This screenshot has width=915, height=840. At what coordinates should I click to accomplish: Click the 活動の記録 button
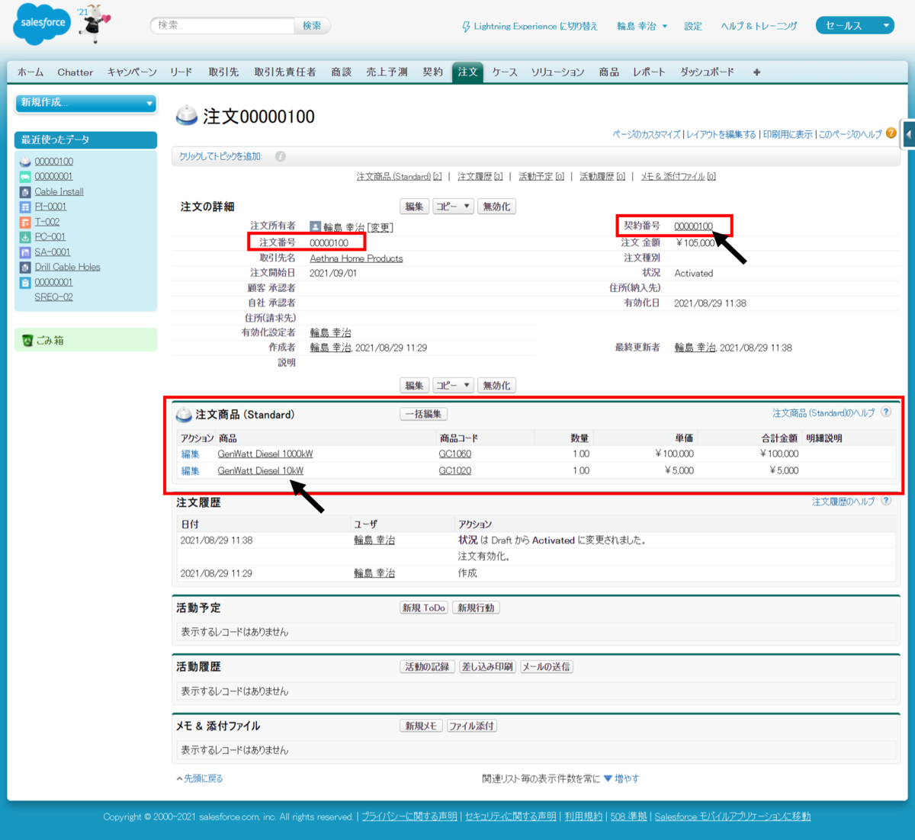427,667
